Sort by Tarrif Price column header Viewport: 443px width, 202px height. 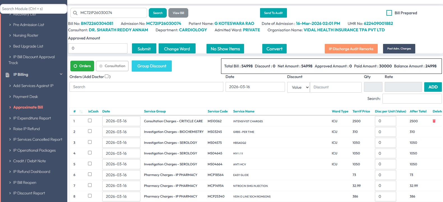(361, 111)
